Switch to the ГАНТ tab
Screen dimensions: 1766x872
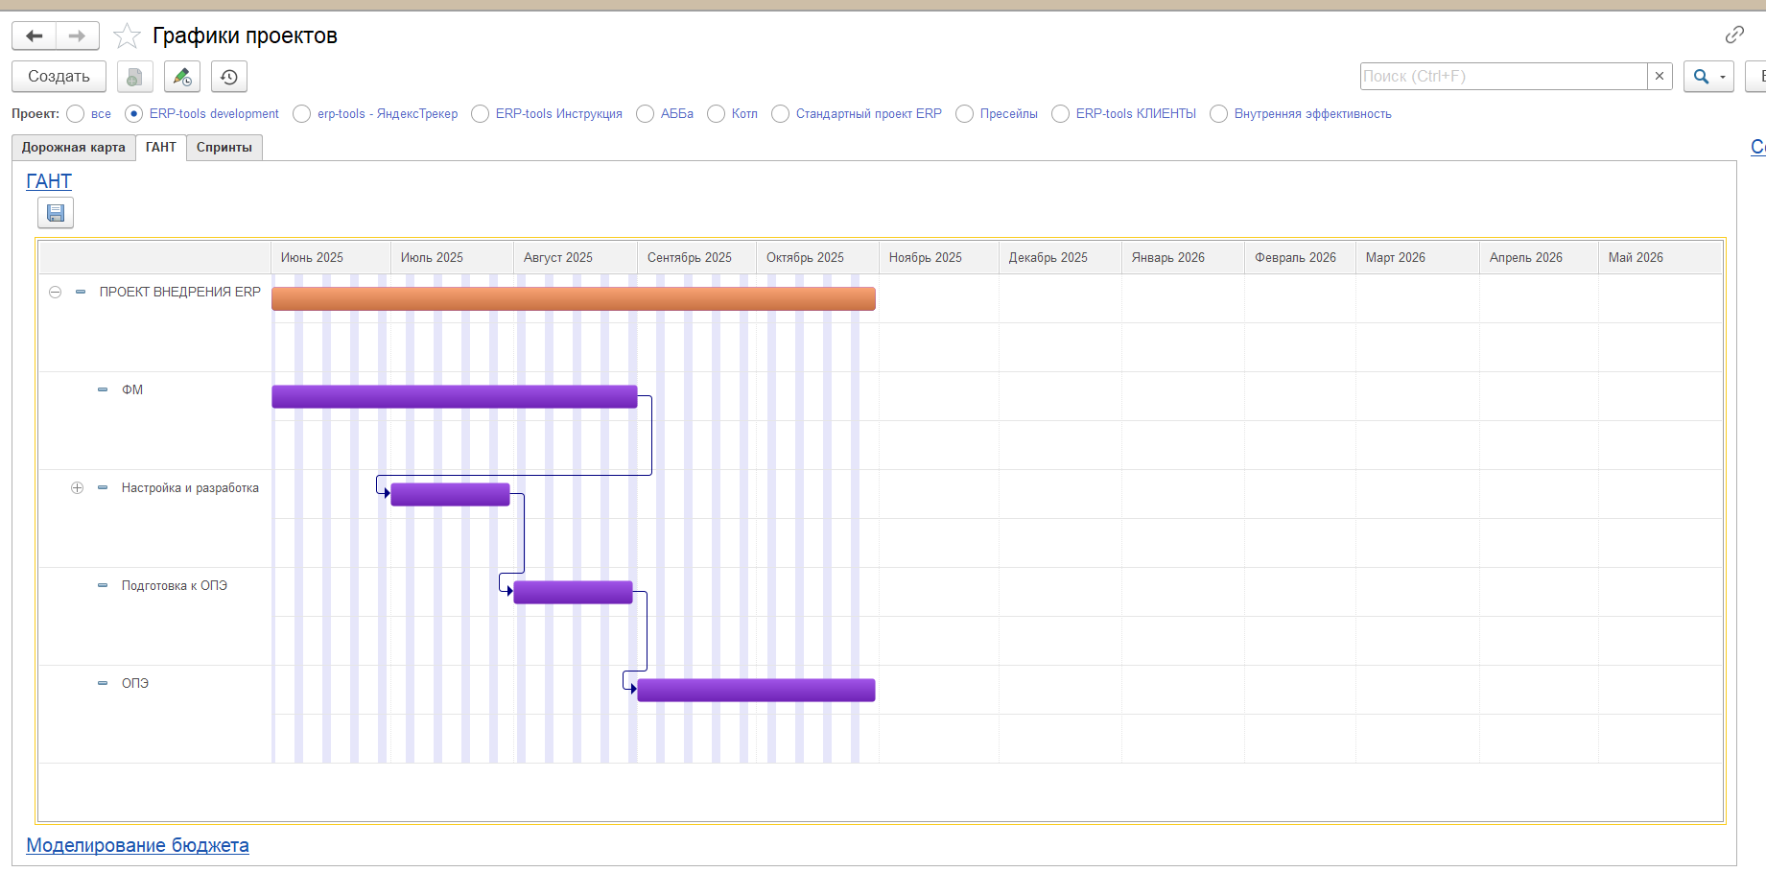point(161,148)
